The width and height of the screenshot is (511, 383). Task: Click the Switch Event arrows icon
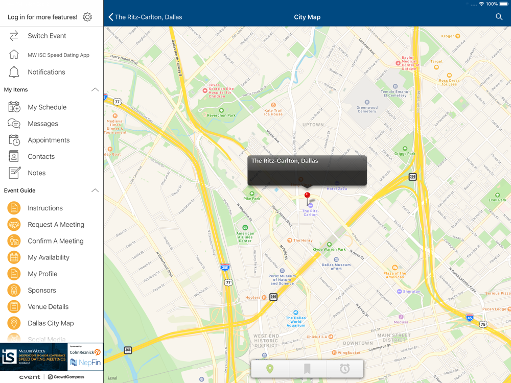click(14, 36)
